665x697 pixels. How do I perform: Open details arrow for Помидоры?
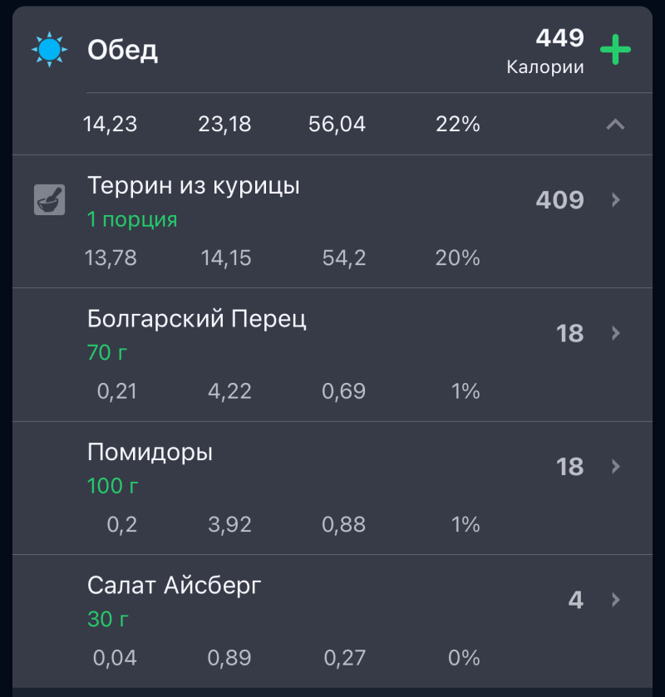616,466
